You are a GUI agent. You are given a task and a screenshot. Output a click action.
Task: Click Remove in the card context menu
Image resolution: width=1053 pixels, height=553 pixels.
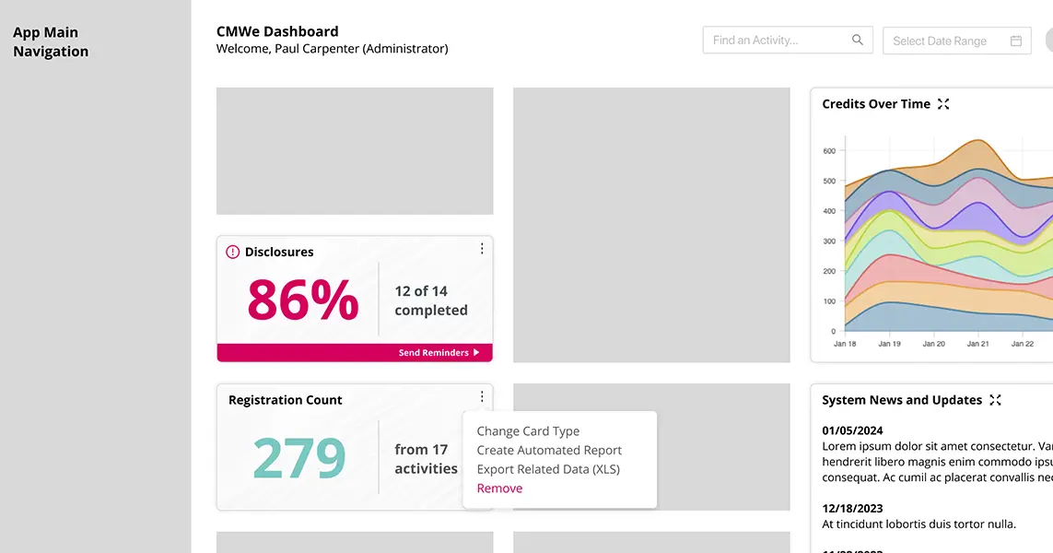tap(499, 488)
